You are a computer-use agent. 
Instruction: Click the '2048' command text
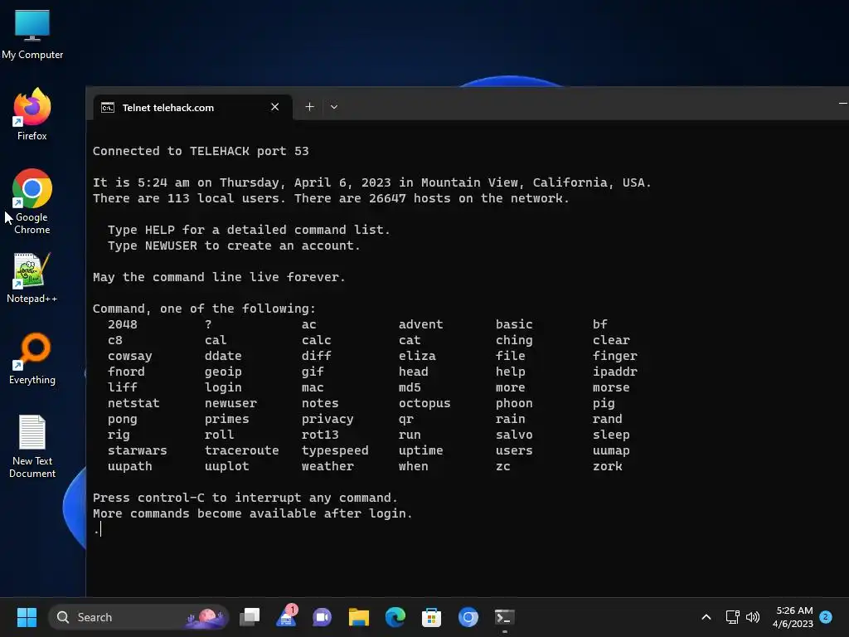pos(122,324)
